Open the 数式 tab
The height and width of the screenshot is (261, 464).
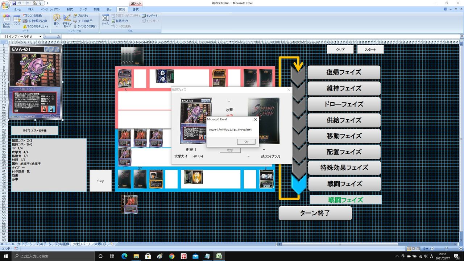(70, 9)
